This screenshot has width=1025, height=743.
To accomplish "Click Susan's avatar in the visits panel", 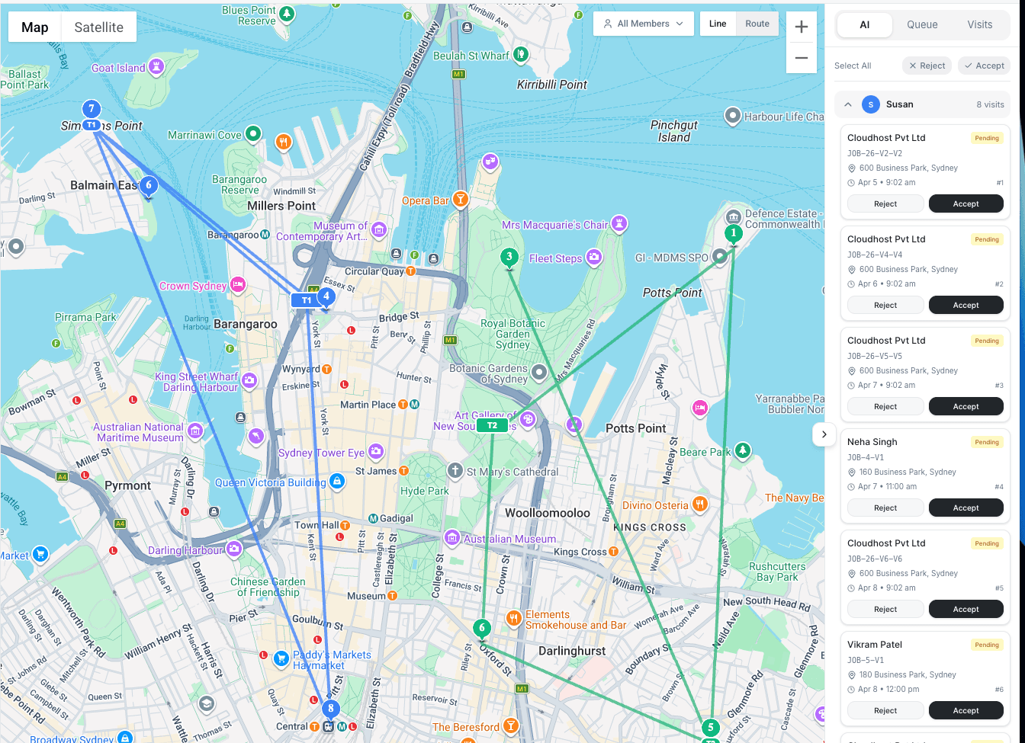I will [x=871, y=104].
